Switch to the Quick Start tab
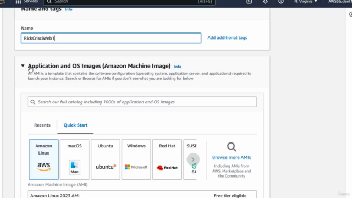This screenshot has width=352, height=198. tap(75, 125)
